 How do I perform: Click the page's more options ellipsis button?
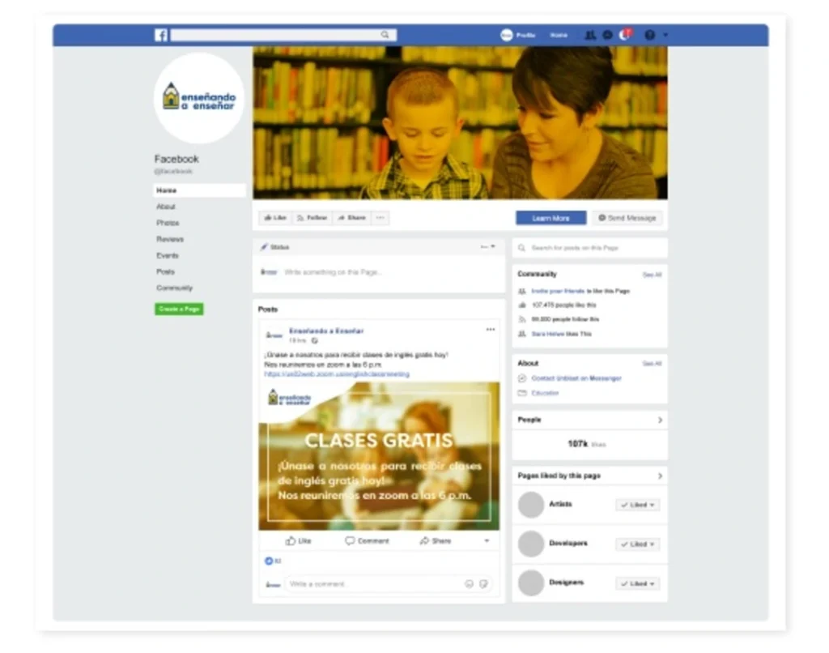380,218
